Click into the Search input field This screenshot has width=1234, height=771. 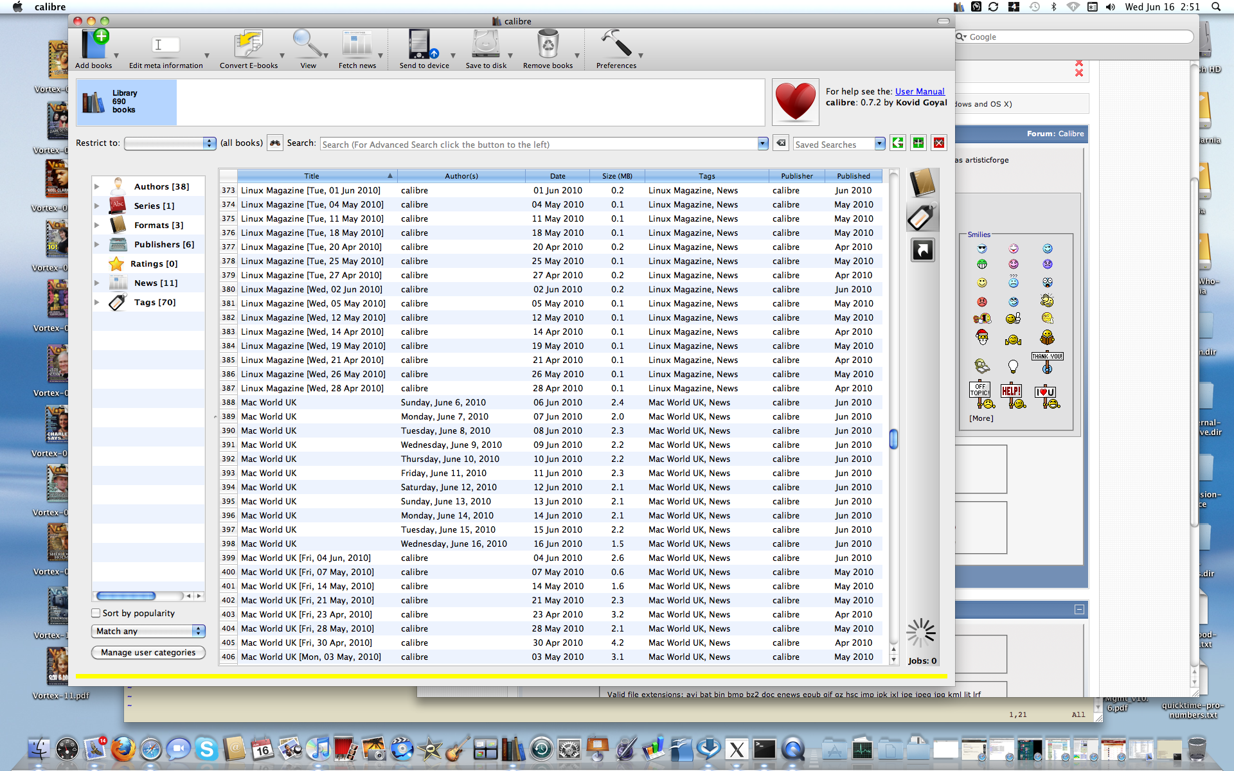pos(539,145)
